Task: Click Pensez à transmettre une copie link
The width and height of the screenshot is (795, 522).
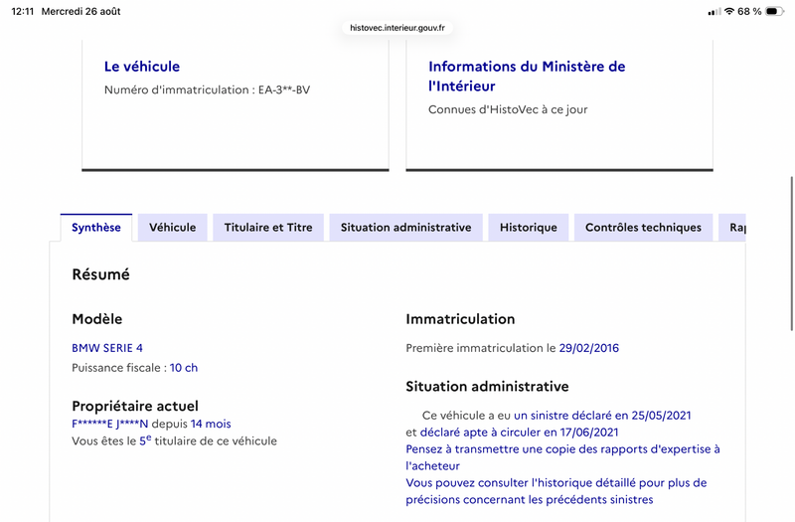Action: click(562, 457)
